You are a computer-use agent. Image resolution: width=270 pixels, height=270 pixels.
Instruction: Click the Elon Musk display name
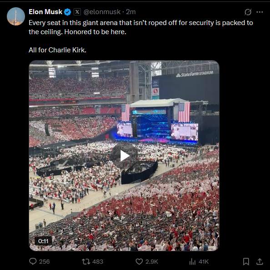point(45,12)
